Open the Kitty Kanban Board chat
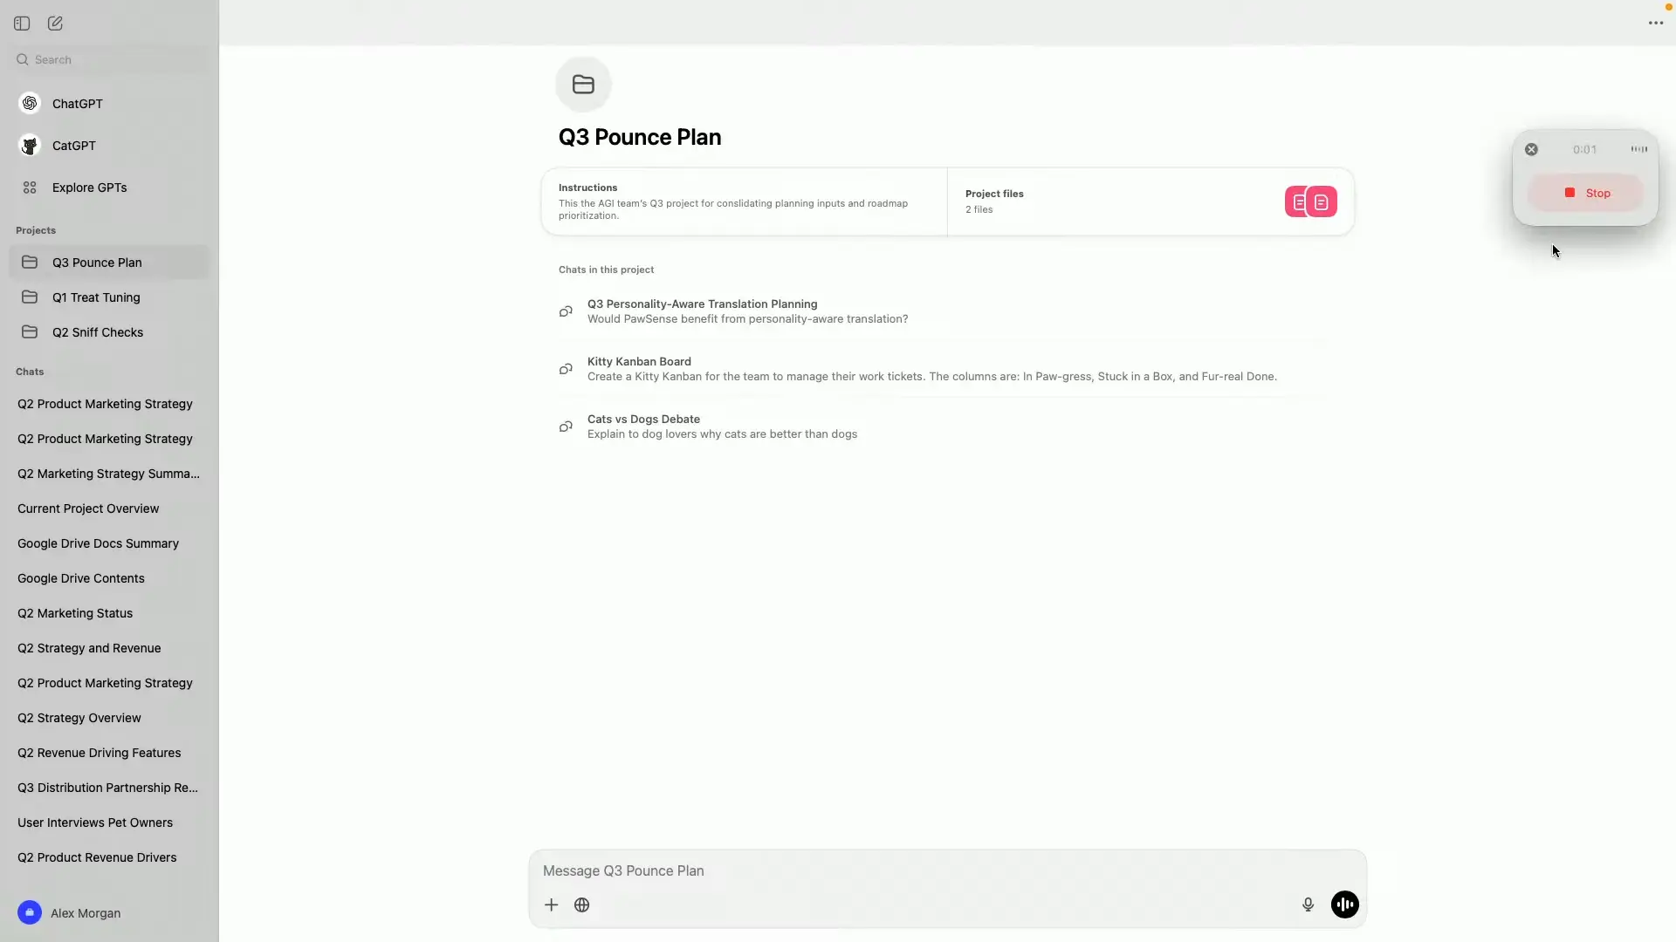This screenshot has width=1676, height=942. (x=639, y=362)
